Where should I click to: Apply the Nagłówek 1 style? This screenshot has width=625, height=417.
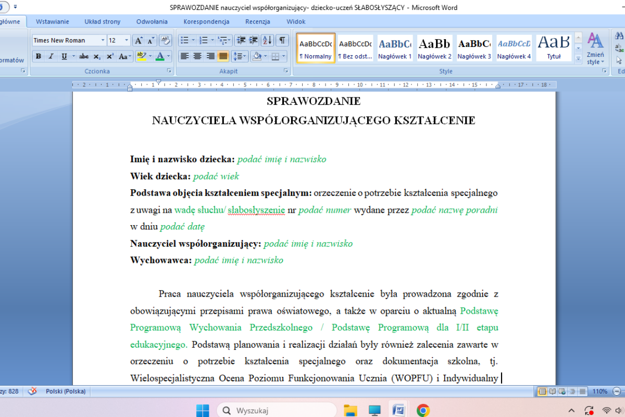point(394,48)
